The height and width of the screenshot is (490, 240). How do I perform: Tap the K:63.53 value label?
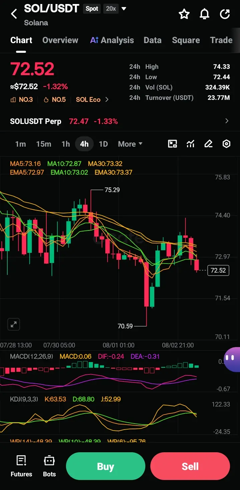tap(55, 399)
